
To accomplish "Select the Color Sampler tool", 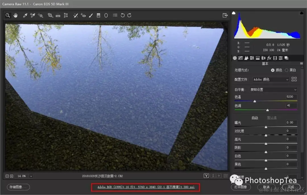I will tap(32, 15).
